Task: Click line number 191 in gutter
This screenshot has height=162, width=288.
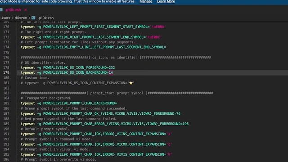Action: (x=6, y=134)
